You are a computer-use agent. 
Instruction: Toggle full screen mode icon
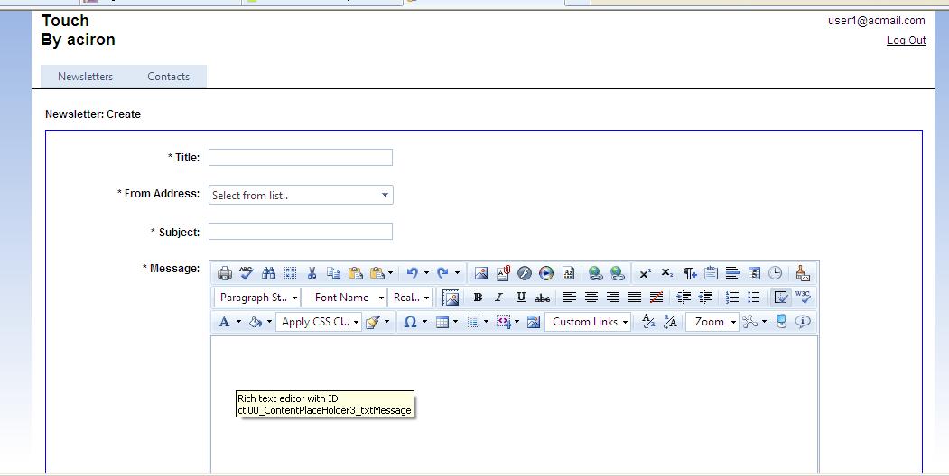tap(781, 322)
